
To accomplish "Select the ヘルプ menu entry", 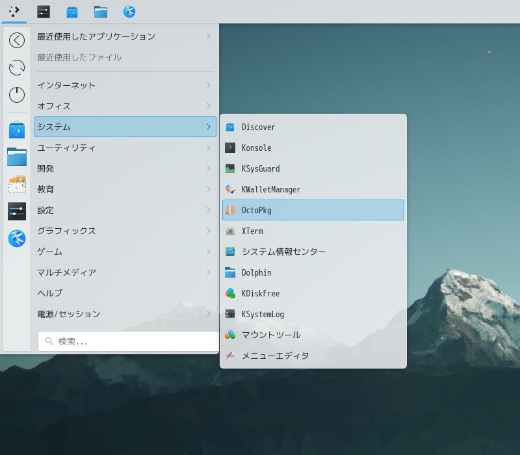I will pyautogui.click(x=125, y=293).
